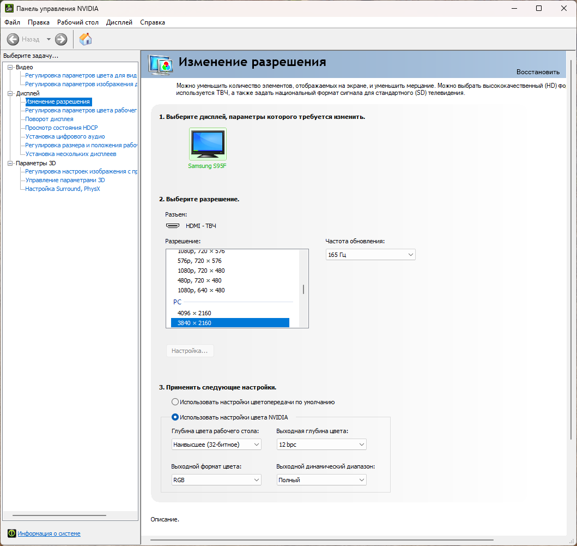Image resolution: width=577 pixels, height=546 pixels.
Task: Select default color settings radio button
Action: pos(175,402)
